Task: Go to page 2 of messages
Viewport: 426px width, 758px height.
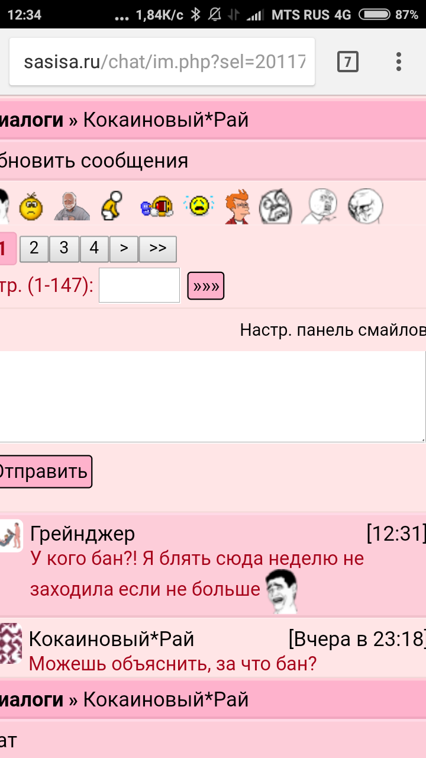Action: (x=34, y=249)
